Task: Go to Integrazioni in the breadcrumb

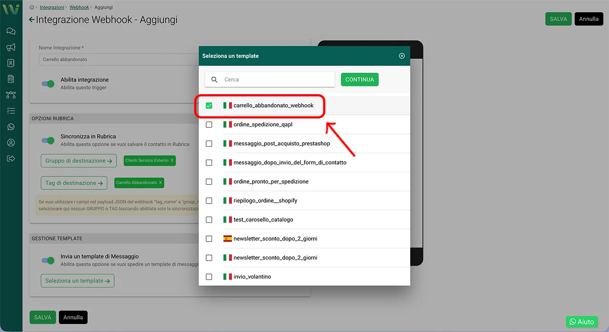Action: tap(52, 8)
